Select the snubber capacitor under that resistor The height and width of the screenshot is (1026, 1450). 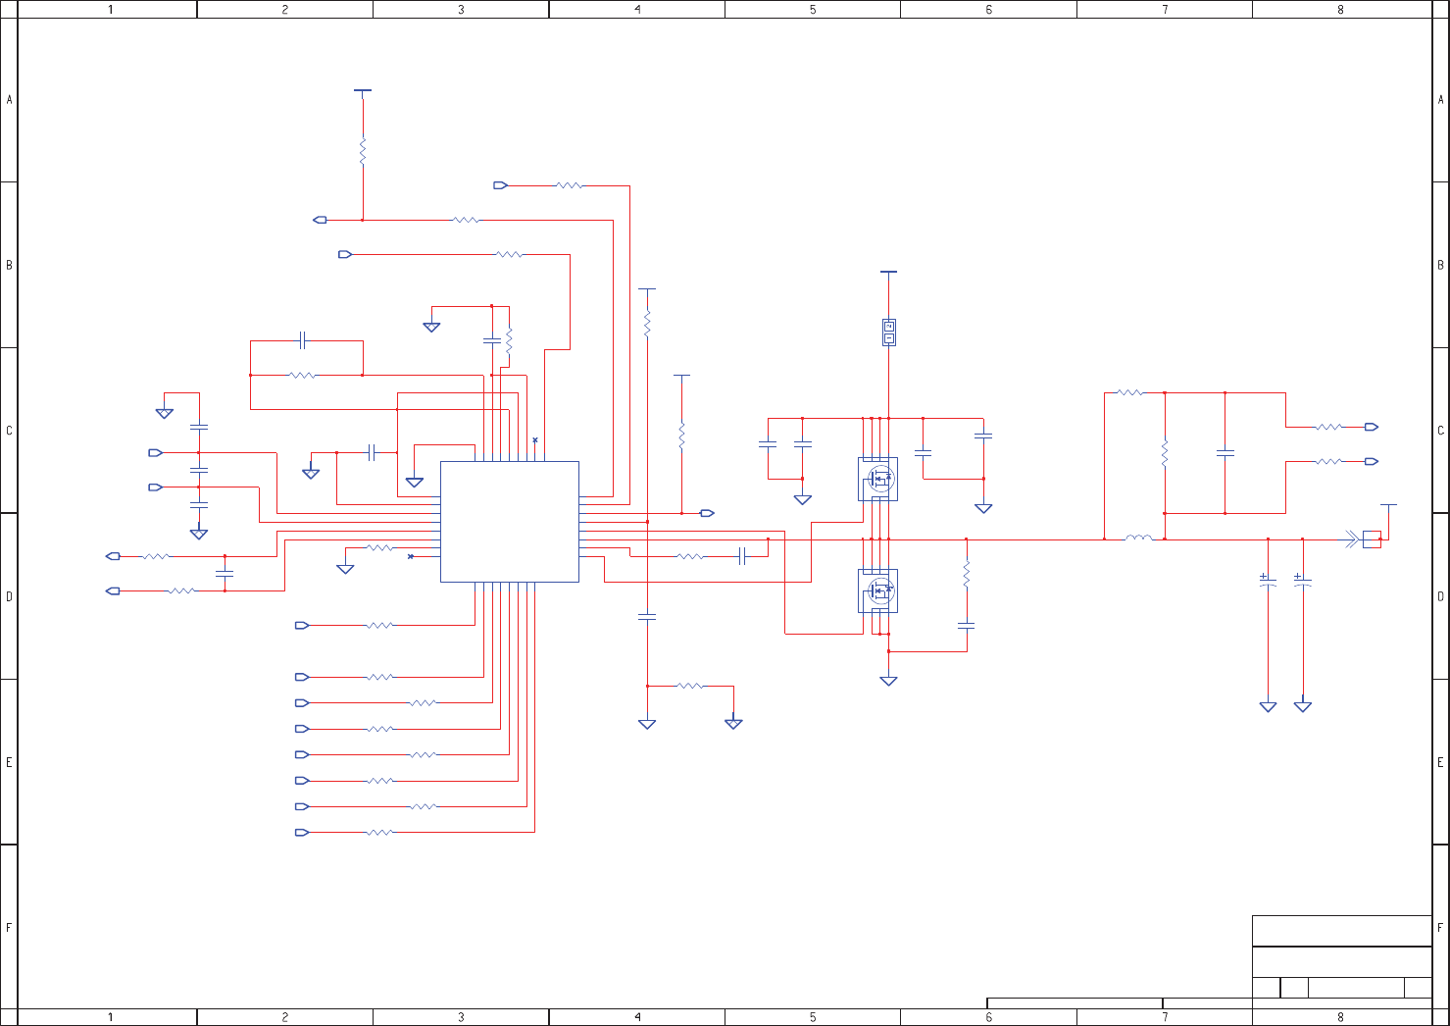pos(966,625)
